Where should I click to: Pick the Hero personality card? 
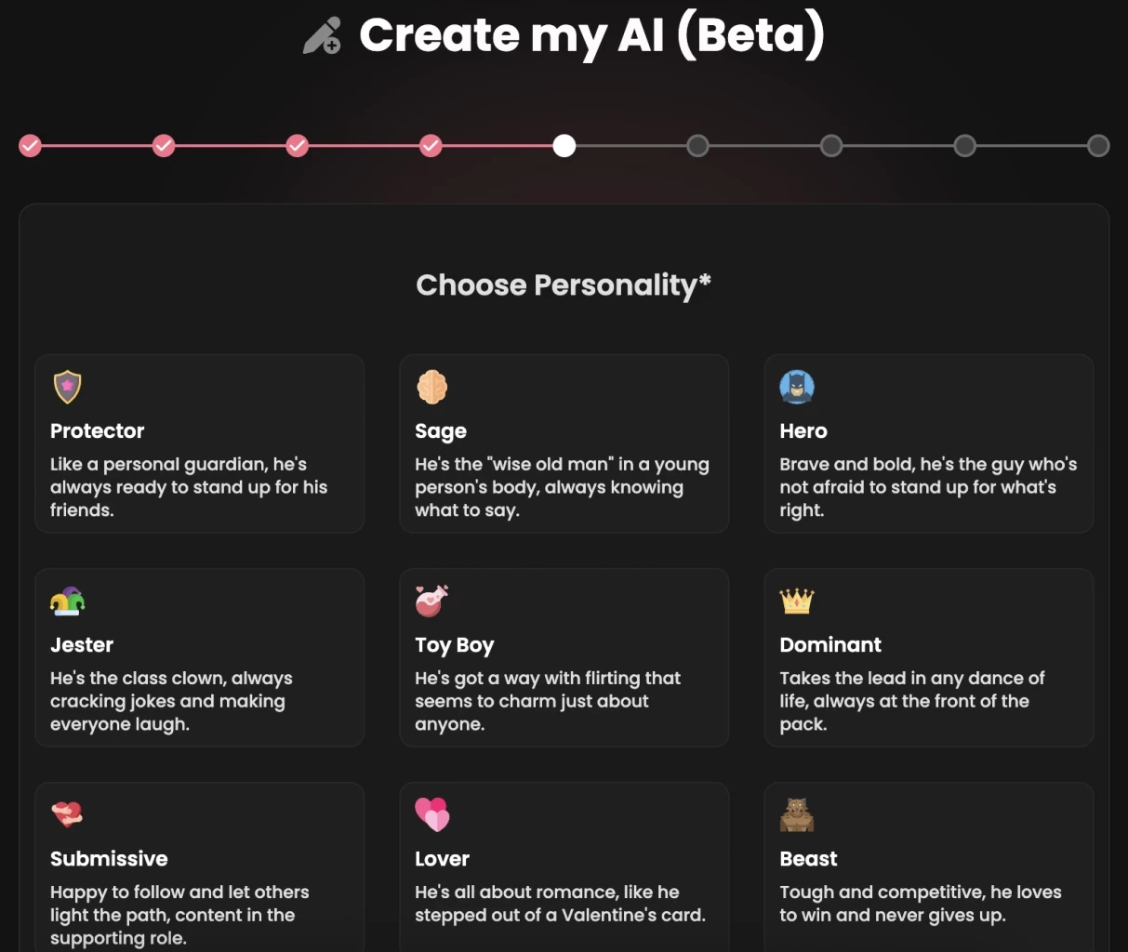coord(928,443)
